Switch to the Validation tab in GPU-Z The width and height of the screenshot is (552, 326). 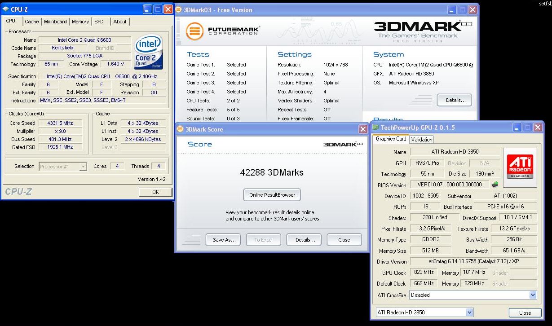pyautogui.click(x=422, y=140)
